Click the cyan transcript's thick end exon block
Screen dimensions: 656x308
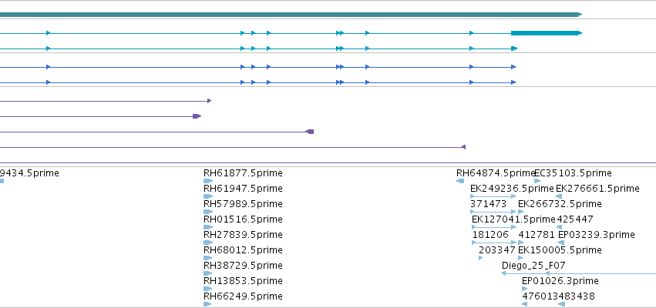(x=546, y=33)
